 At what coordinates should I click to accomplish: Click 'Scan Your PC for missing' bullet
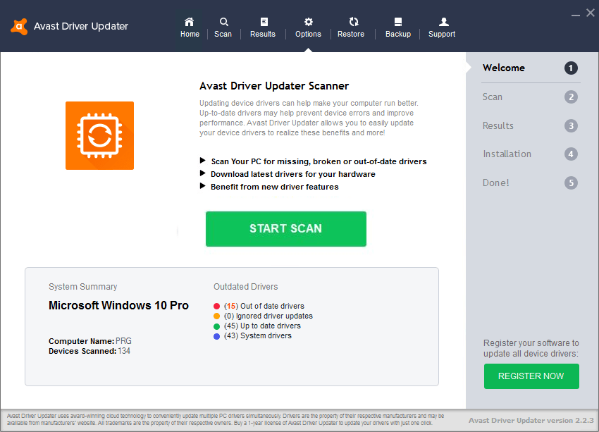(x=319, y=161)
